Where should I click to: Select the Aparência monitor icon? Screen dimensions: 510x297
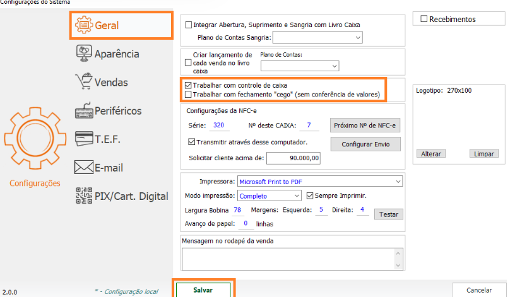pos(84,54)
